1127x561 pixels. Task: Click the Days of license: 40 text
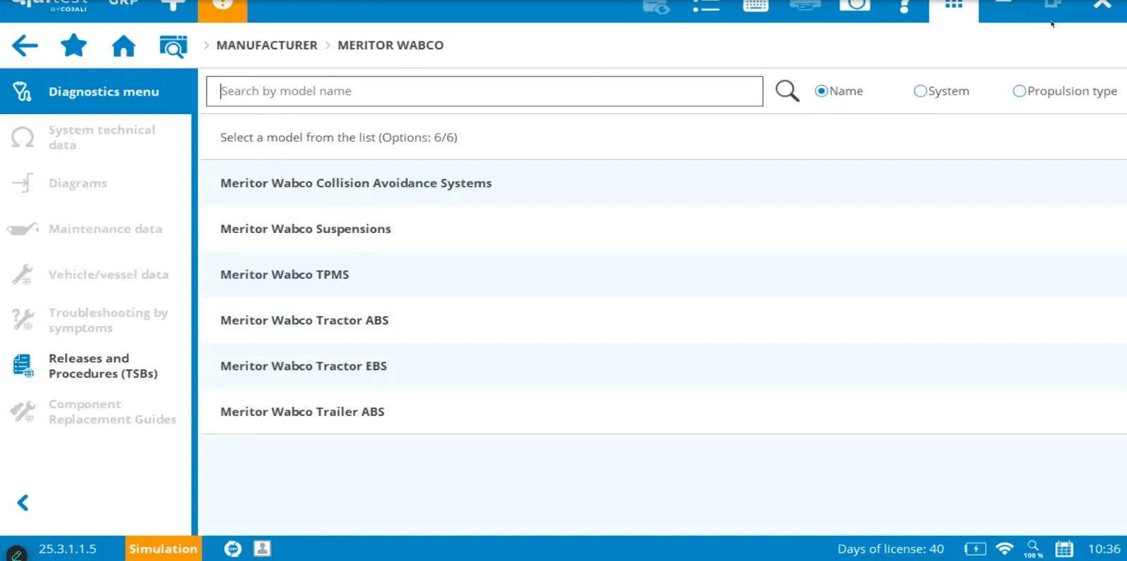click(x=890, y=549)
